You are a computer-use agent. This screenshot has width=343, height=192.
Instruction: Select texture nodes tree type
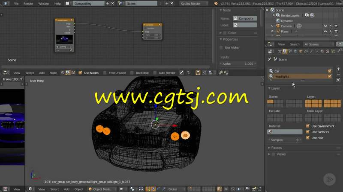73,73
